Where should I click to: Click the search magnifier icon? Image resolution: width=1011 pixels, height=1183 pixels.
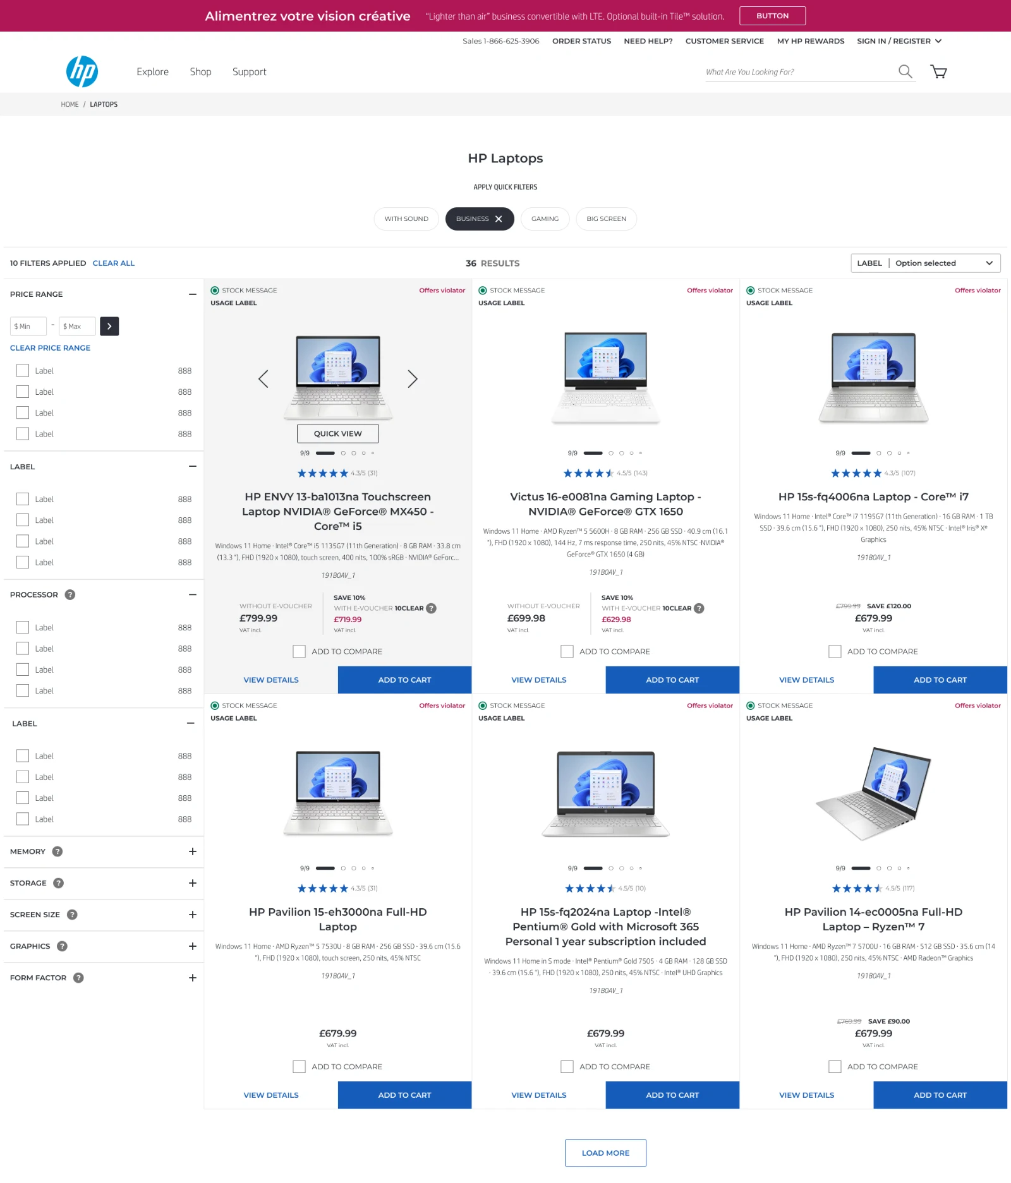click(905, 71)
